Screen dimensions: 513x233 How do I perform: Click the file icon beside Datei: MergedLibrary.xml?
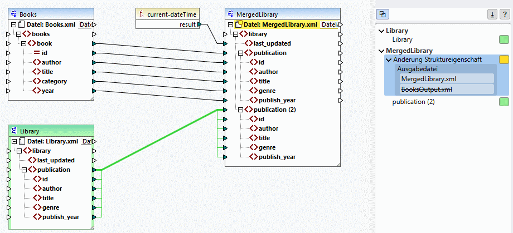(239, 24)
